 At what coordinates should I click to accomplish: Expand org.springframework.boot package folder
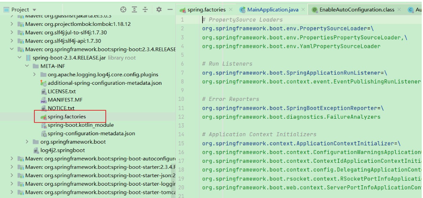pos(27,142)
